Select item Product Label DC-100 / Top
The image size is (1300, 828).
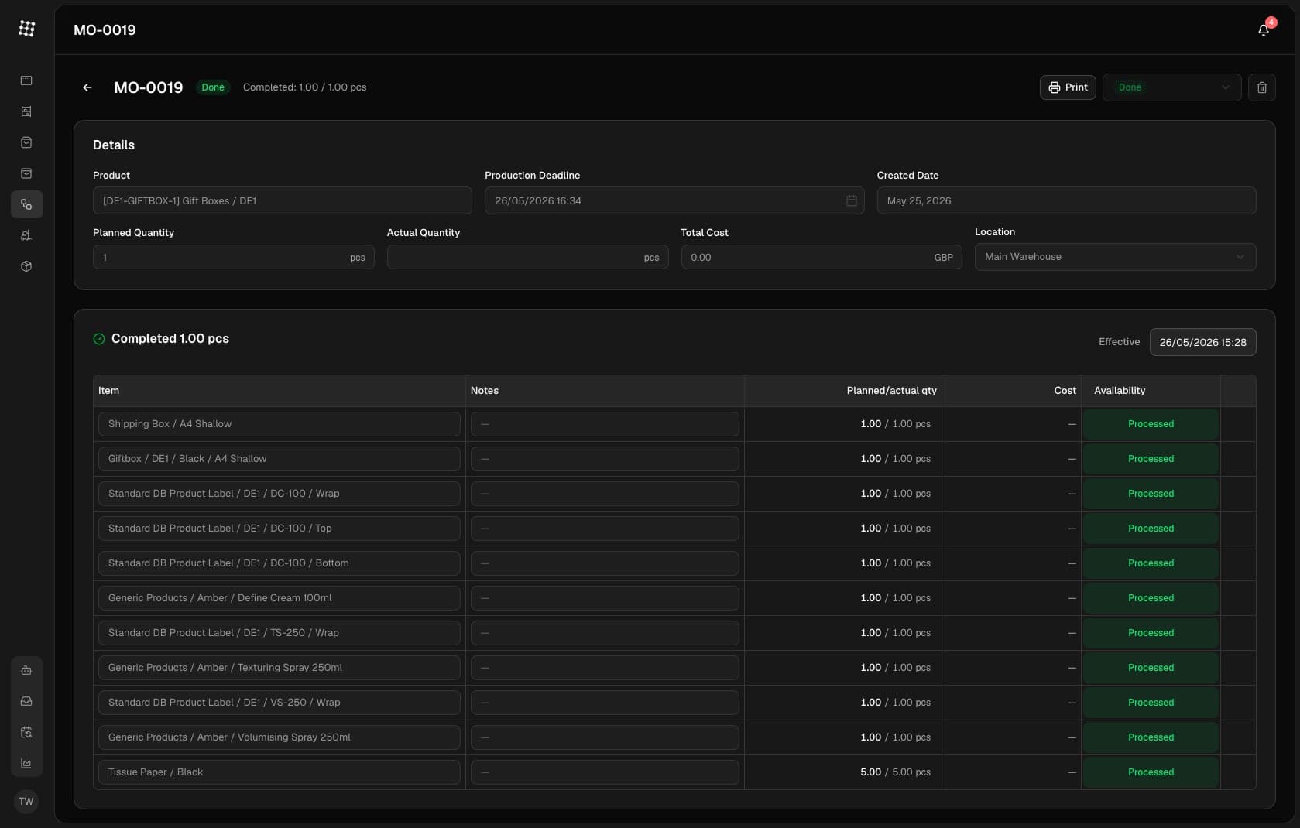(280, 529)
